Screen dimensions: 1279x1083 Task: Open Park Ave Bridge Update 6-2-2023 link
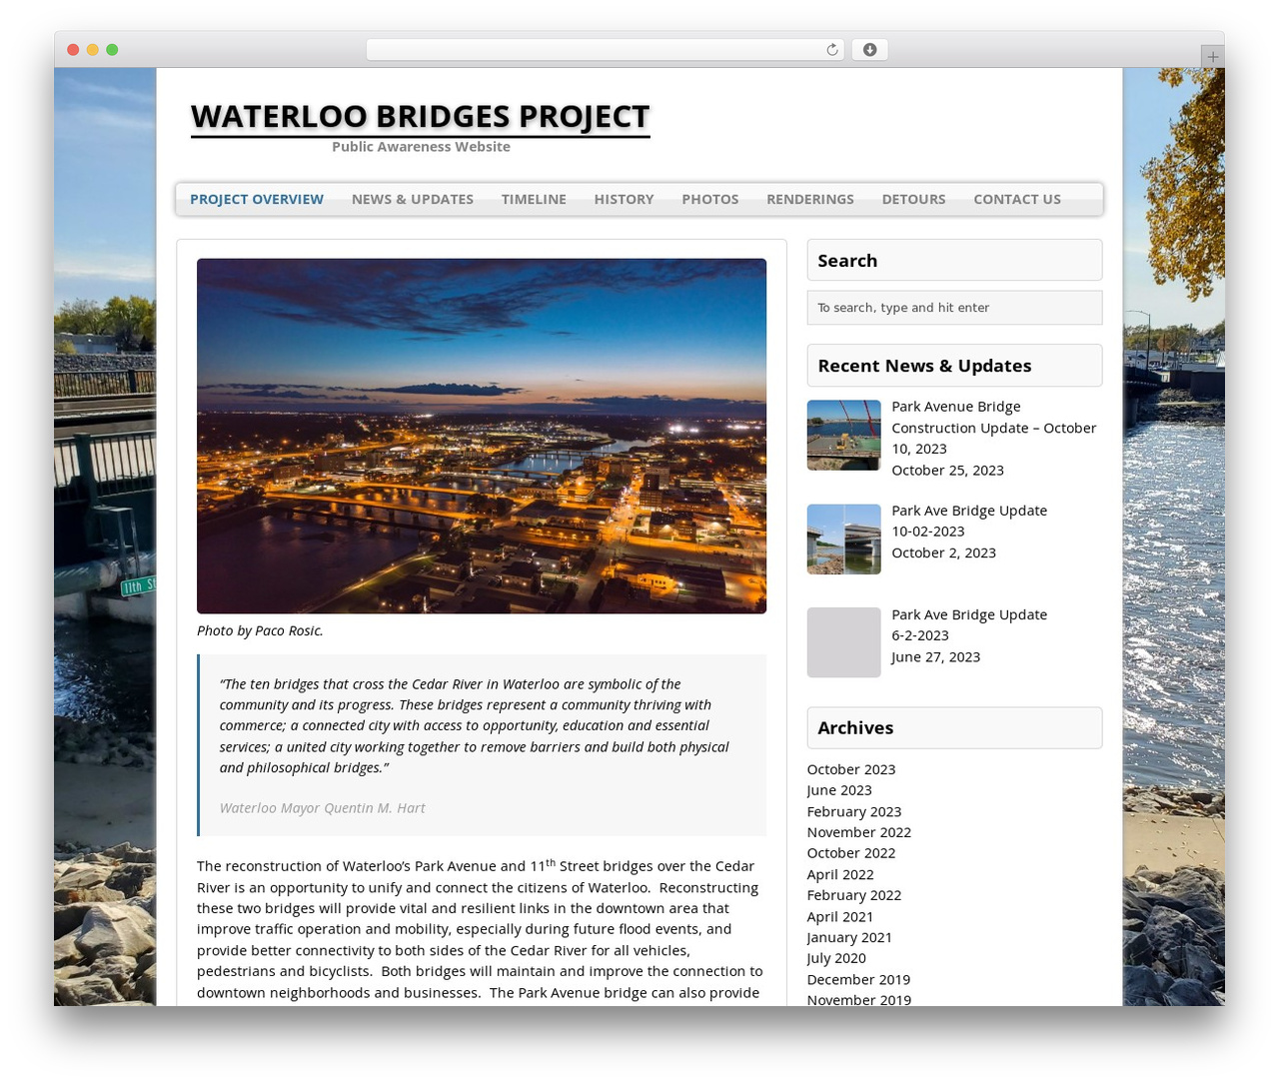969,624
